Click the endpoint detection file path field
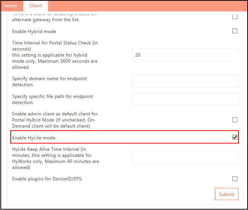 pyautogui.click(x=185, y=99)
